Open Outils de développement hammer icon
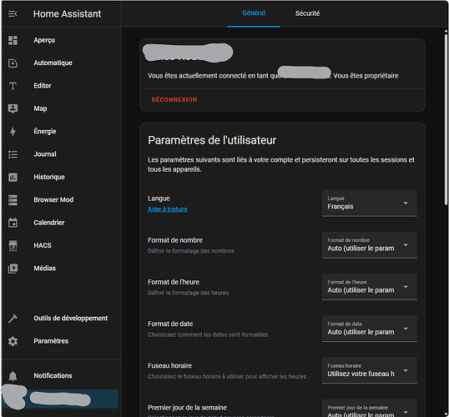449x417 pixels. click(13, 319)
